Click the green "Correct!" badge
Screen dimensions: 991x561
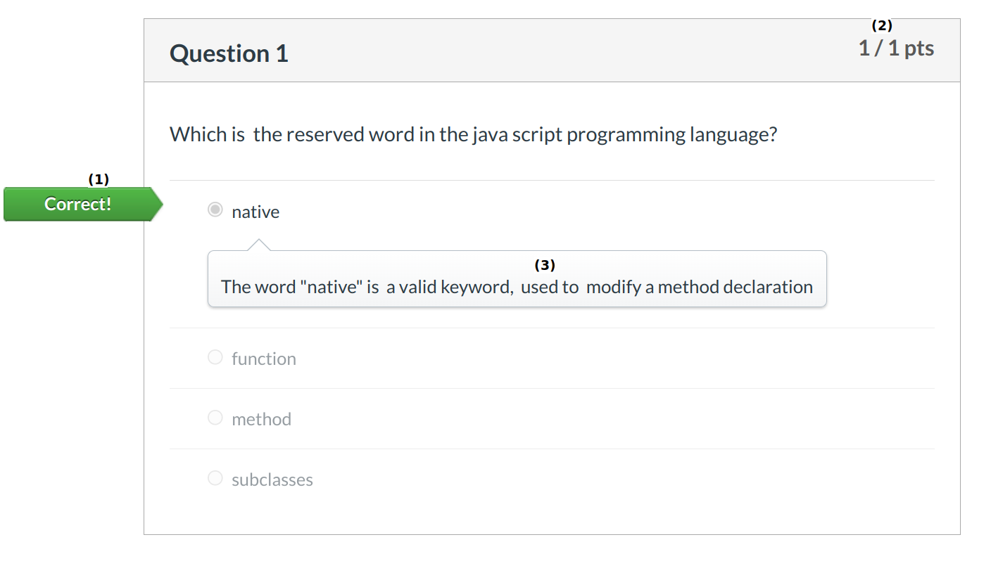pyautogui.click(x=78, y=204)
